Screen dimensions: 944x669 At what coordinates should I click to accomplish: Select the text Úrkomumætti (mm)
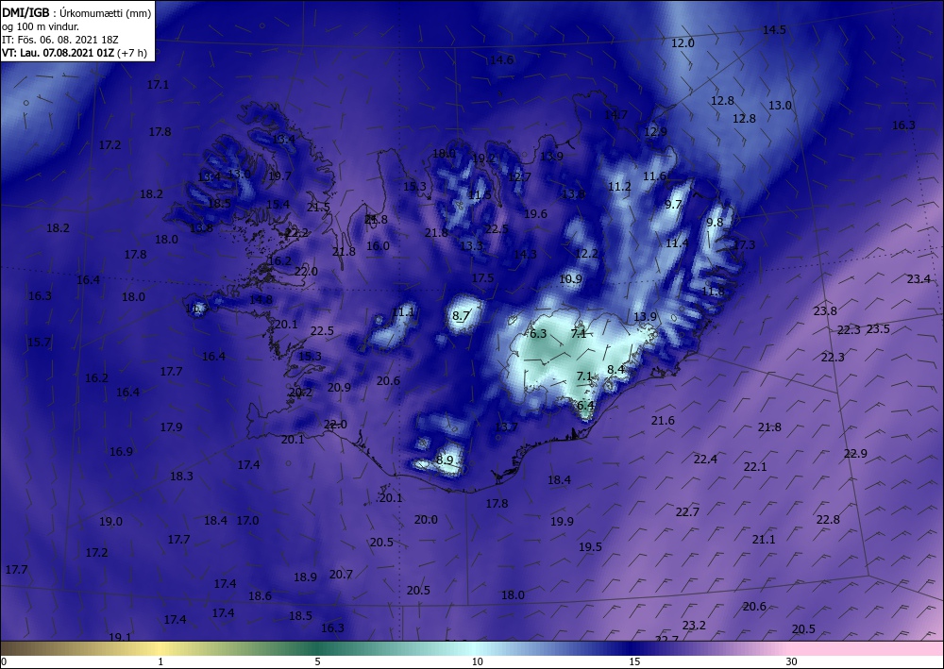click(x=106, y=13)
